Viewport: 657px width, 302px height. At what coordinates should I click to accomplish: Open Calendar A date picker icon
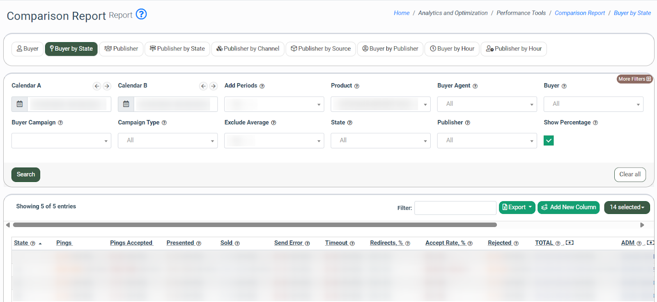click(x=20, y=104)
